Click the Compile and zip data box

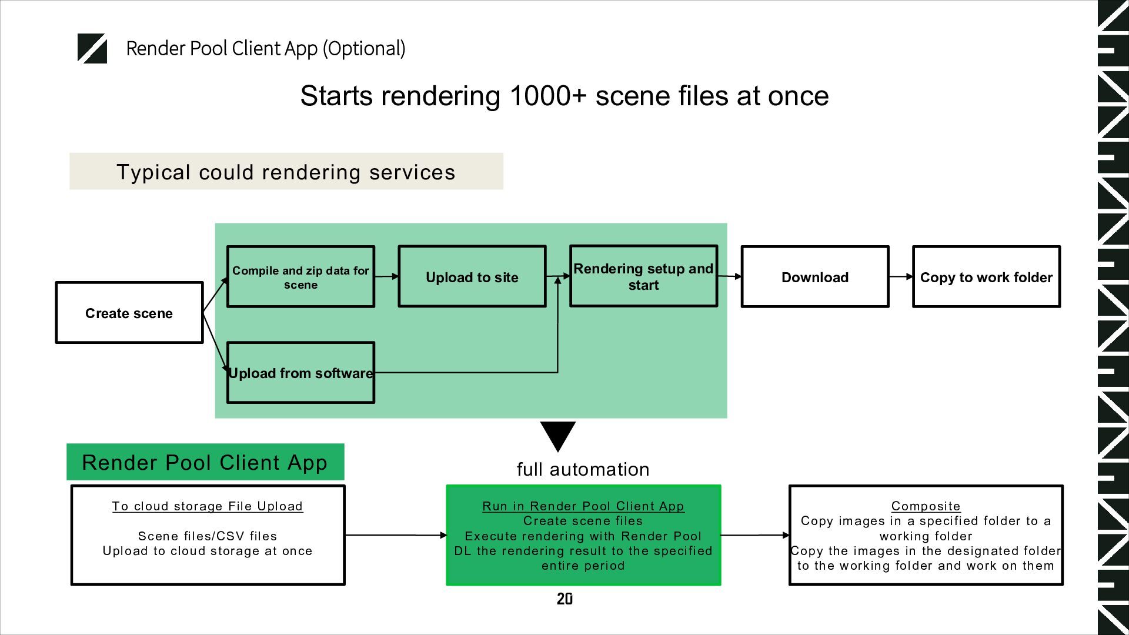(x=300, y=277)
